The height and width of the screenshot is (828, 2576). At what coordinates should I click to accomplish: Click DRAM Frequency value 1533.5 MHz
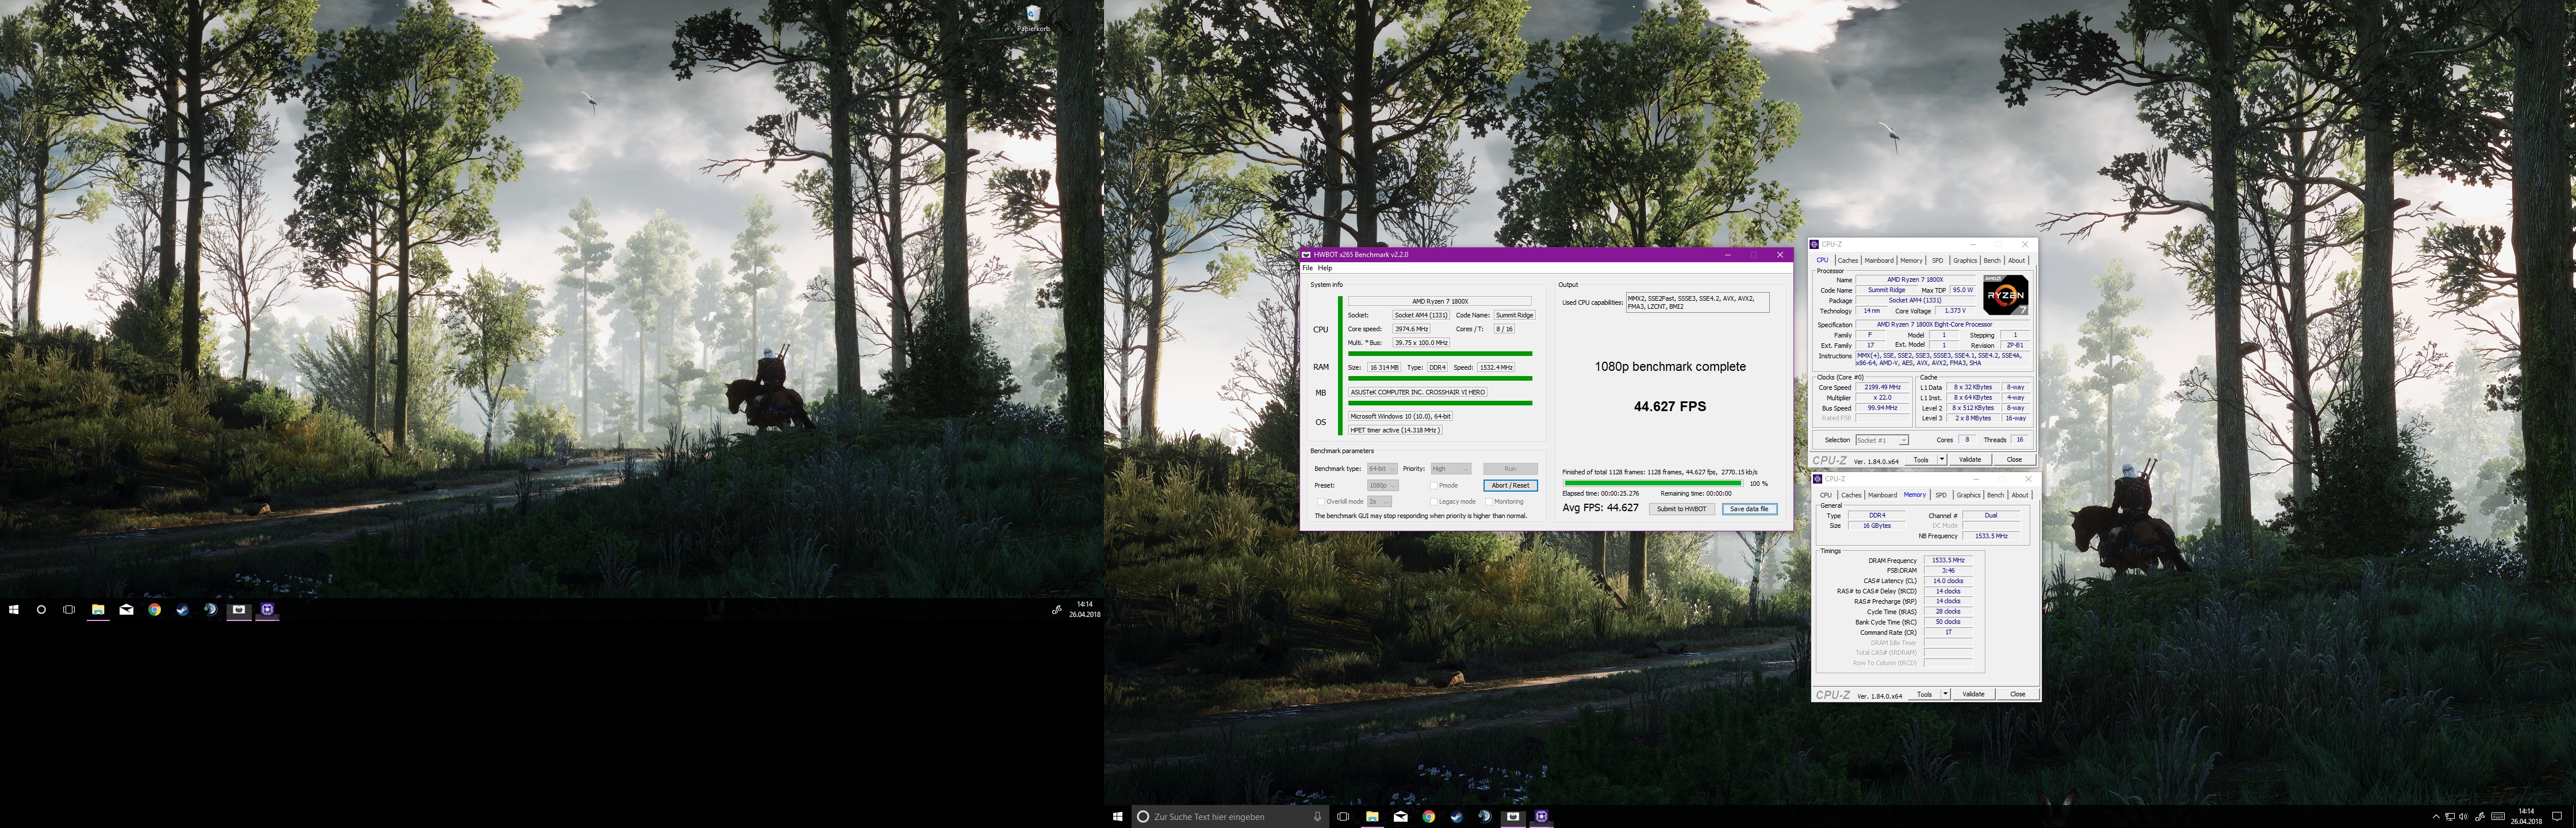tap(1948, 560)
